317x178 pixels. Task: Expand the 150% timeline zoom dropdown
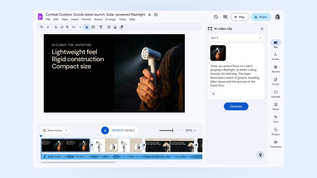pos(190,130)
